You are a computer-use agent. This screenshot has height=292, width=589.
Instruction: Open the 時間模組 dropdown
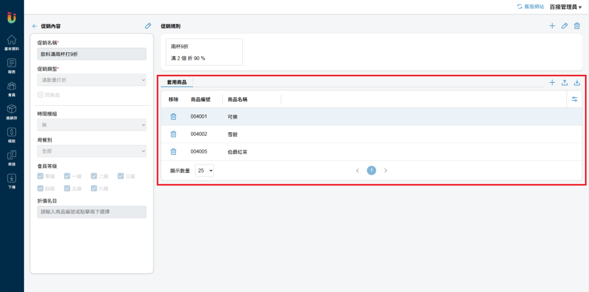tap(92, 125)
